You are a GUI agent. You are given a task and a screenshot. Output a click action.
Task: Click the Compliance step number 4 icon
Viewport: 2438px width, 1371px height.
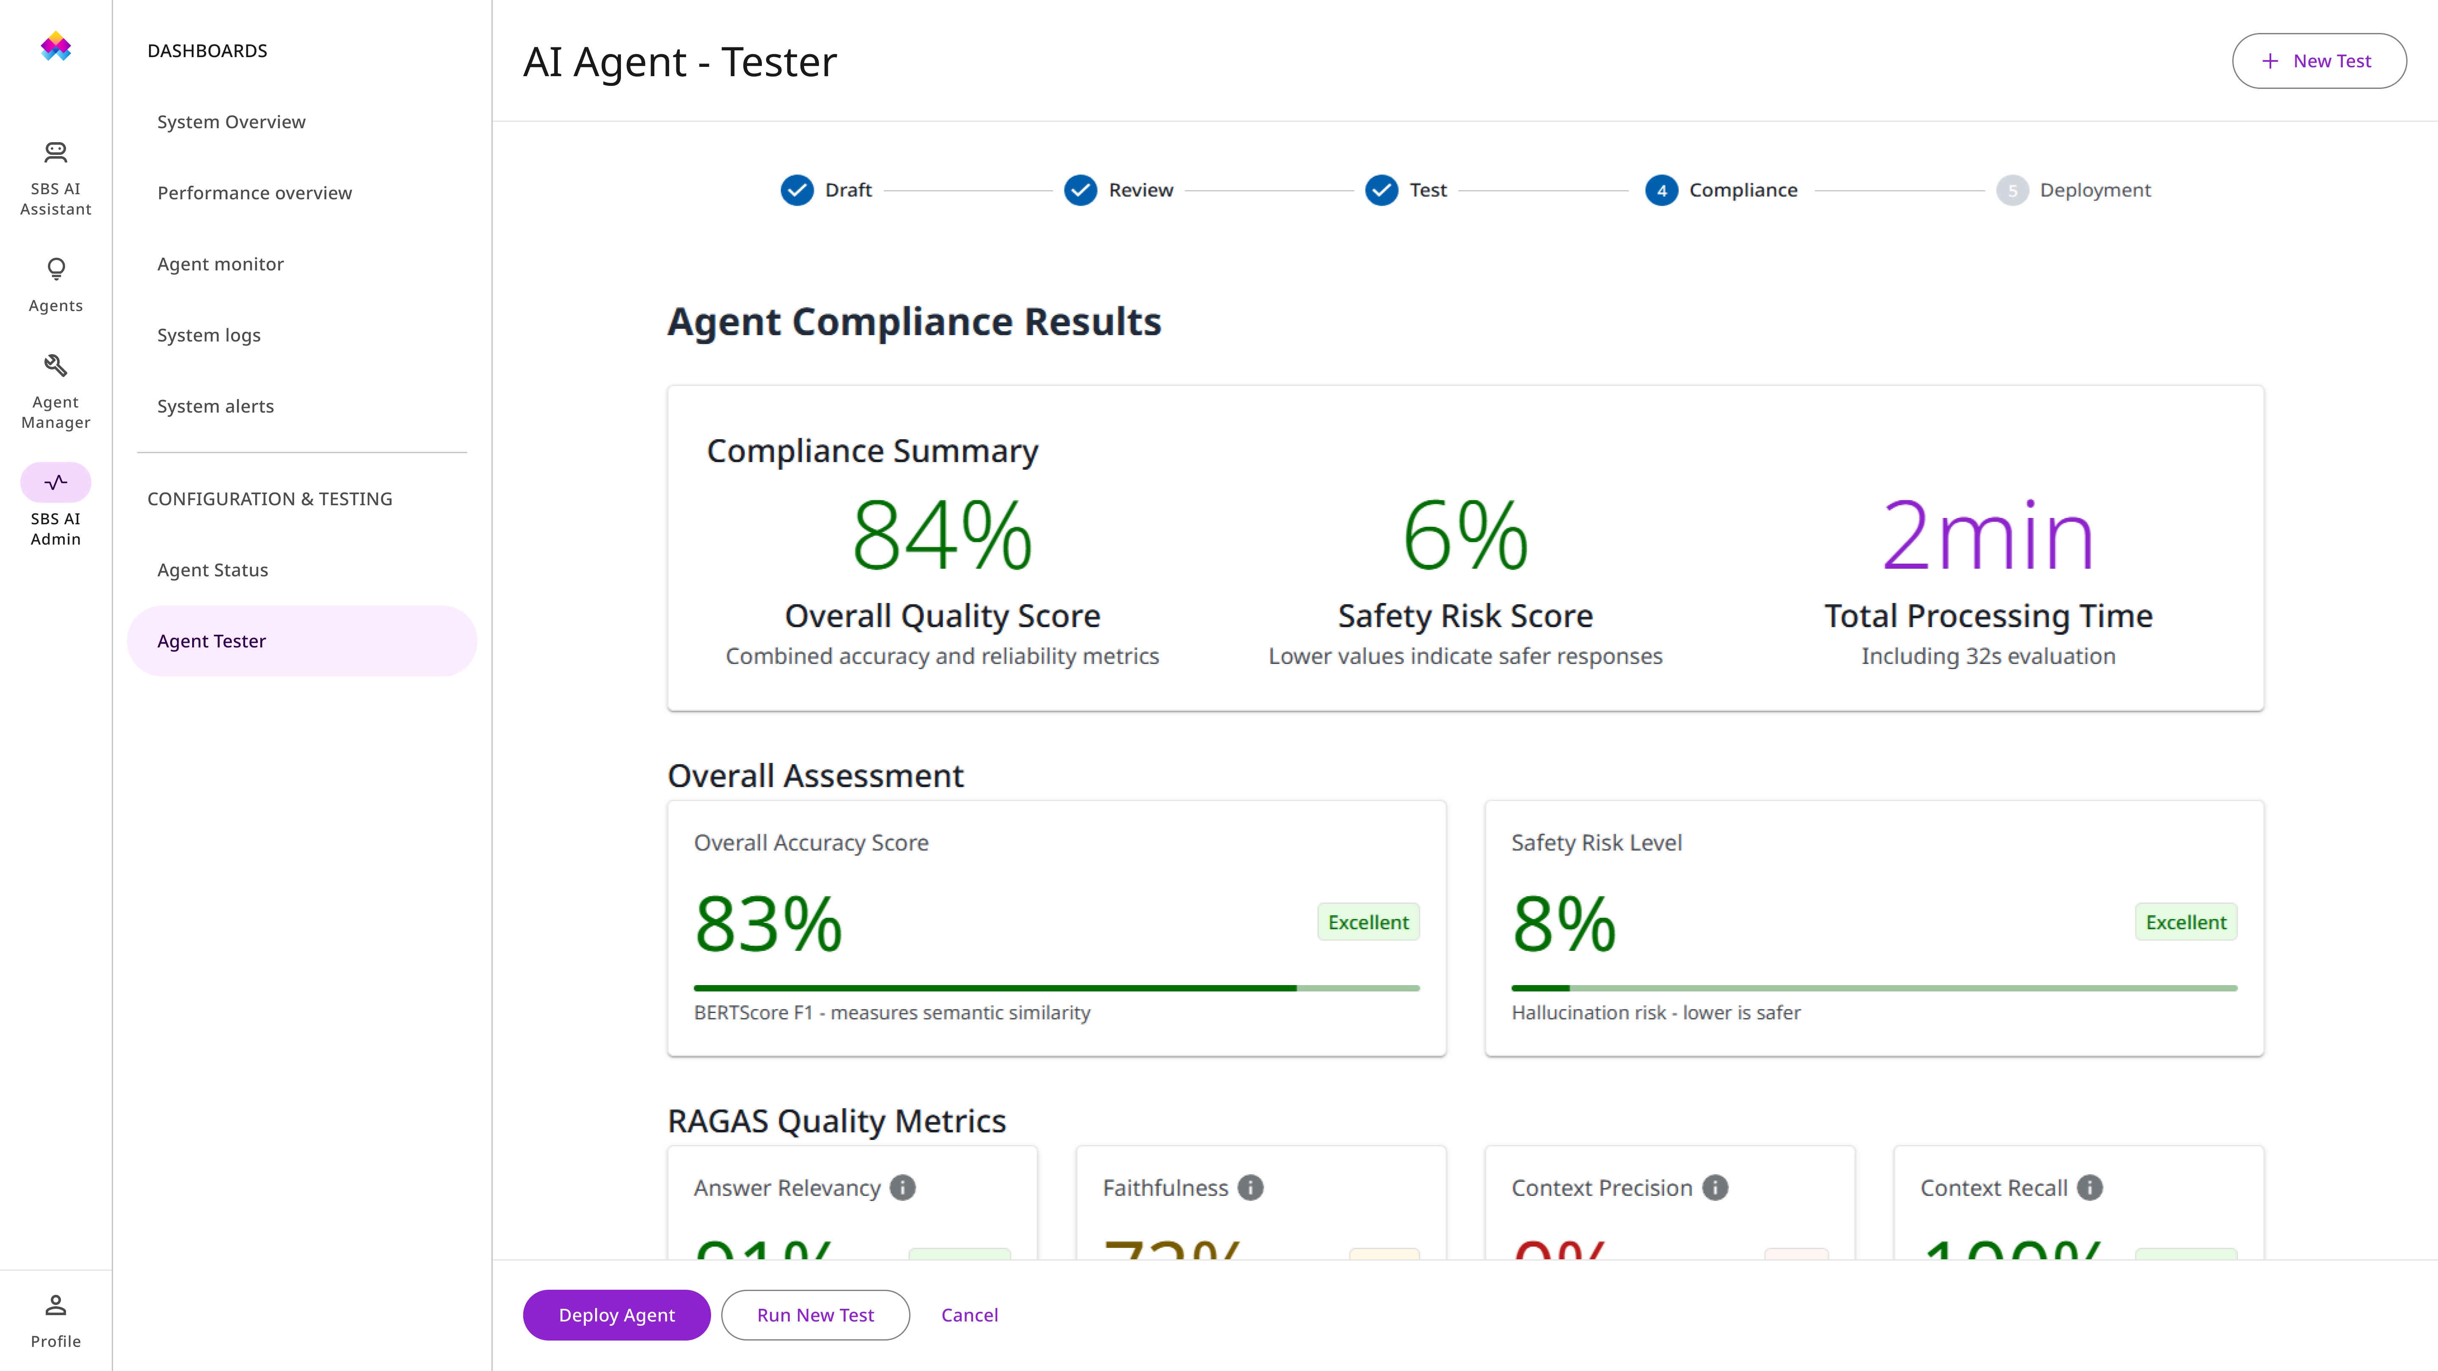(1661, 190)
